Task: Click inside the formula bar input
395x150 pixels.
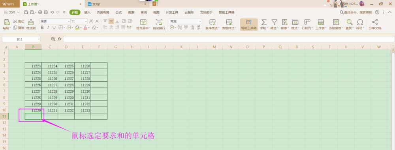Action: [x=229, y=39]
